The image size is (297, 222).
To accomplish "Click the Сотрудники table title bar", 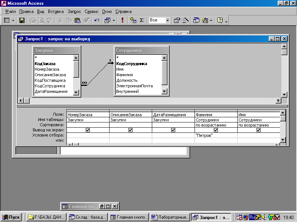I will pyautogui.click(x=141, y=50).
